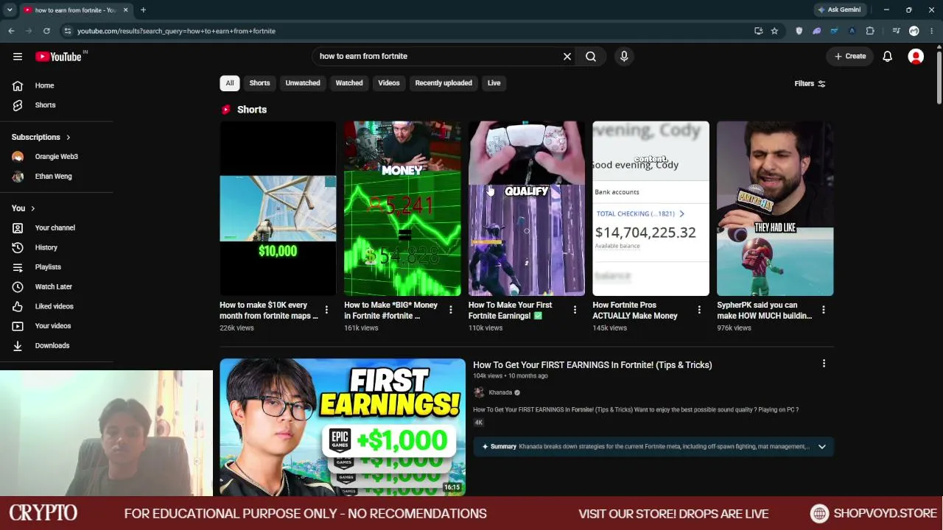Expand the video Summary chevron

point(821,446)
